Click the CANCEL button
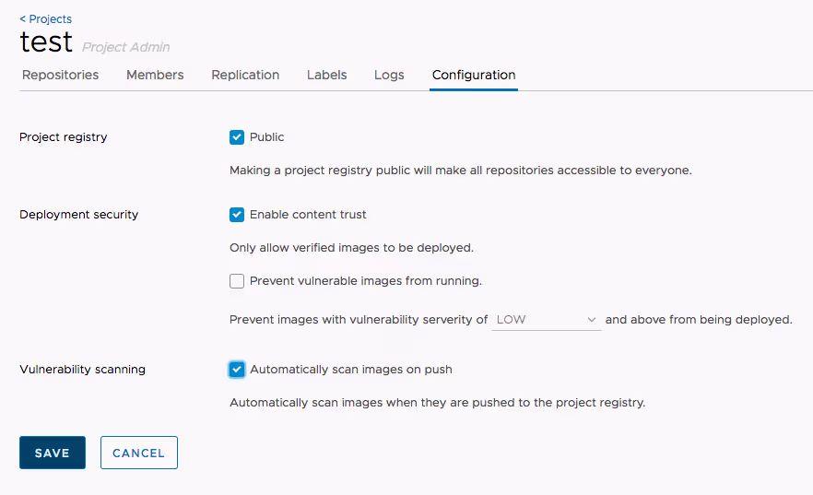The image size is (813, 495). [138, 453]
